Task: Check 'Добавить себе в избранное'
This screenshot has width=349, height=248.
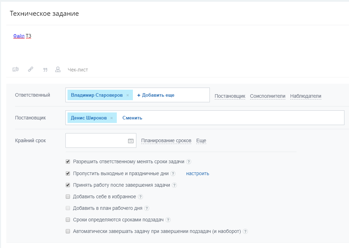Action: [68, 197]
